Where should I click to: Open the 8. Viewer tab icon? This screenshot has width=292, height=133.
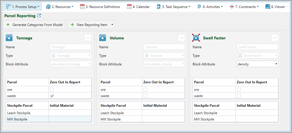pos(268,7)
